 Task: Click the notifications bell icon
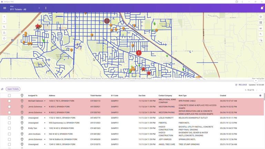(x=262, y=8)
